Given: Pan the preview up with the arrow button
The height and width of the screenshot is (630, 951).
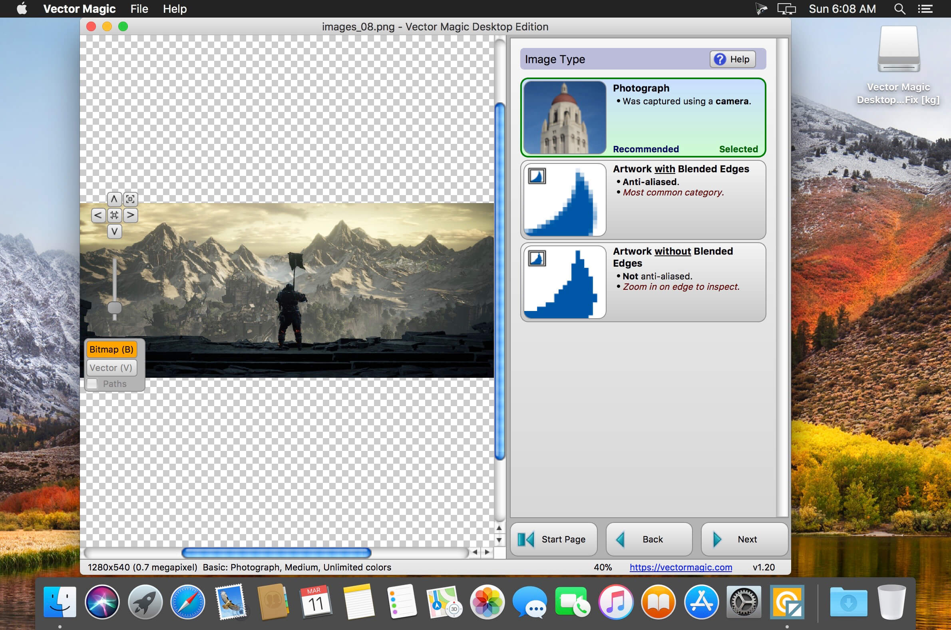Looking at the screenshot, I should [x=114, y=199].
